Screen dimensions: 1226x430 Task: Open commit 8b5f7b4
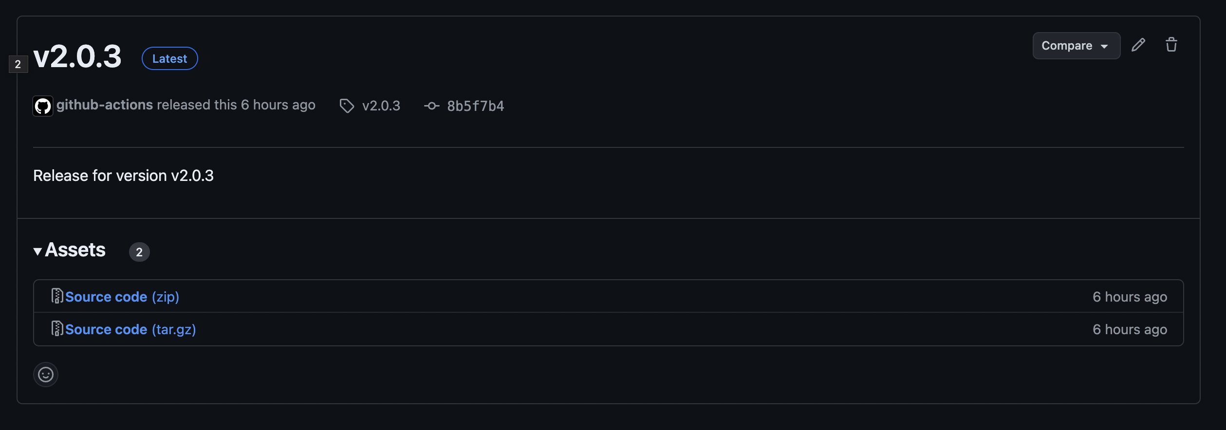(476, 106)
